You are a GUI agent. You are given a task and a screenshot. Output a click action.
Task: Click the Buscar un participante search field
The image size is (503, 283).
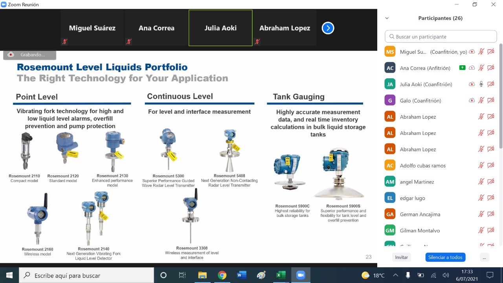coord(441,37)
